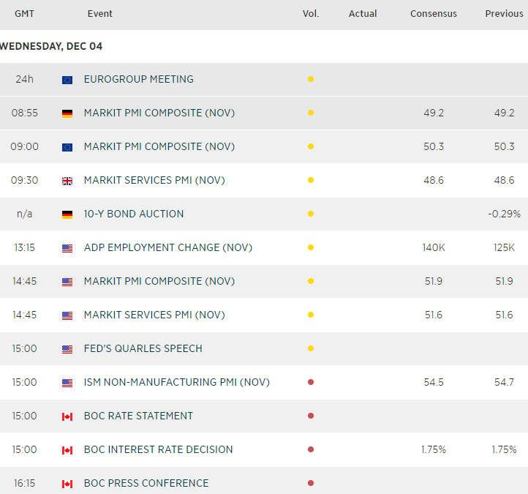Viewport: 528px width, 494px height.
Task: Click the red volatility dot for ISM Non-Manufacturing PMI
Action: click(x=311, y=382)
